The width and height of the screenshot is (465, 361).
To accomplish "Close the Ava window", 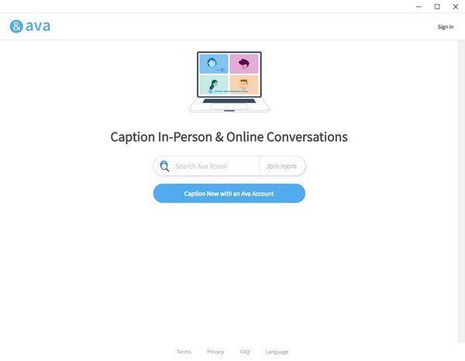I will (455, 6).
